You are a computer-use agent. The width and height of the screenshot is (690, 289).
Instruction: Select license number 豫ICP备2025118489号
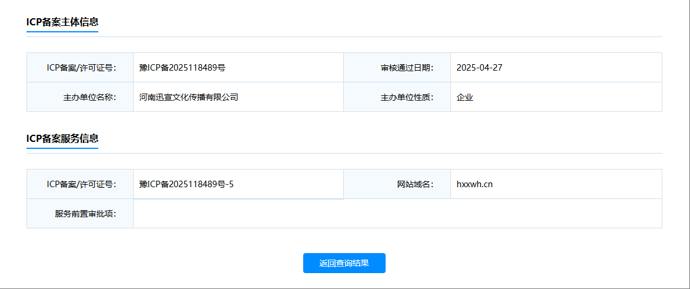pyautogui.click(x=182, y=68)
